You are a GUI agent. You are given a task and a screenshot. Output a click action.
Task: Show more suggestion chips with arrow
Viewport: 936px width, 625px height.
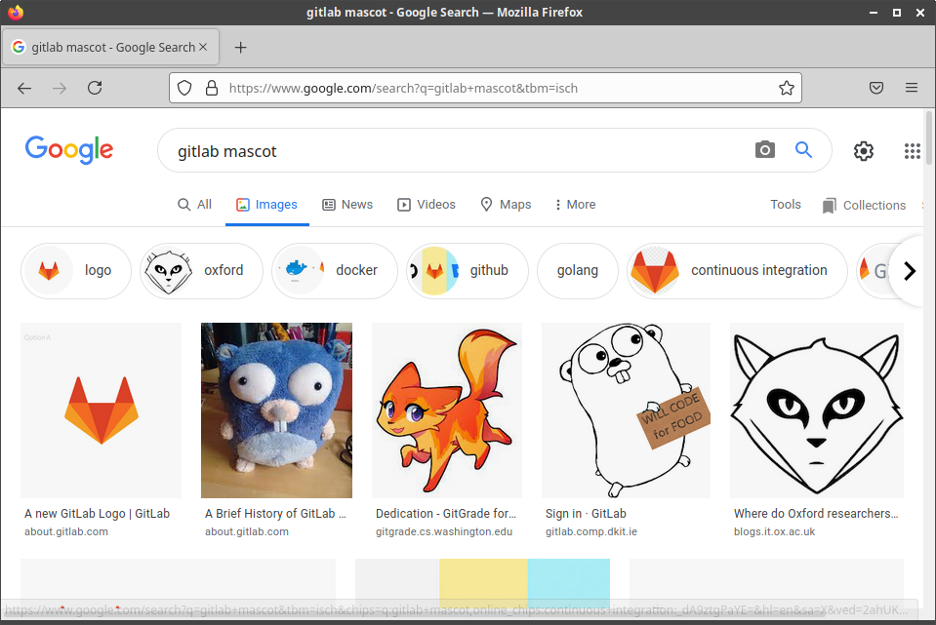909,271
